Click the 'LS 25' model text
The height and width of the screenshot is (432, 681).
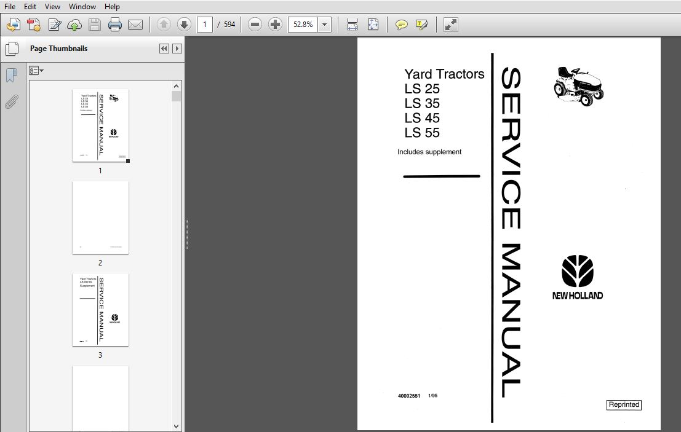tap(422, 89)
